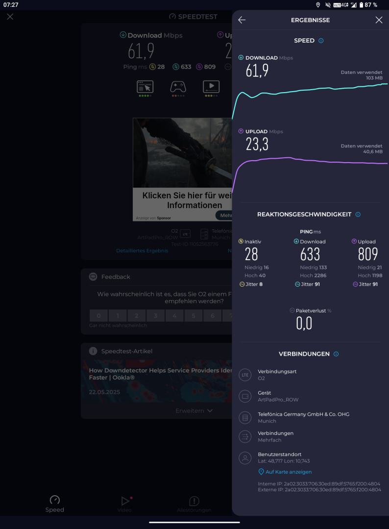This screenshot has height=529, width=389.
Task: Click the Jitter icon under Download ping
Action: [297, 284]
